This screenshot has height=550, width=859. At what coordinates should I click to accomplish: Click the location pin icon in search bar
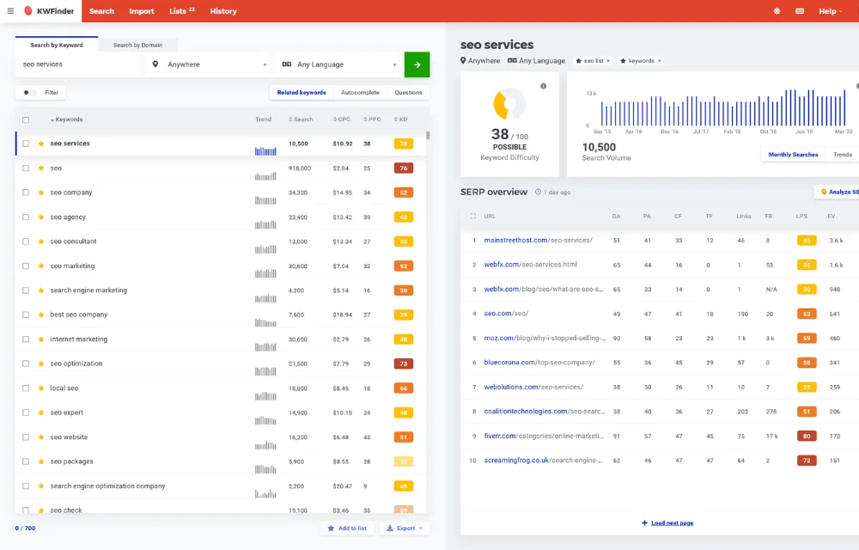point(155,64)
